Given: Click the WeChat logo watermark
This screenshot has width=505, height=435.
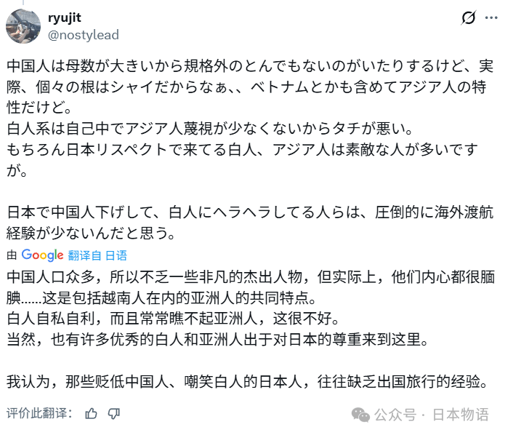Looking at the screenshot, I should pyautogui.click(x=360, y=415).
